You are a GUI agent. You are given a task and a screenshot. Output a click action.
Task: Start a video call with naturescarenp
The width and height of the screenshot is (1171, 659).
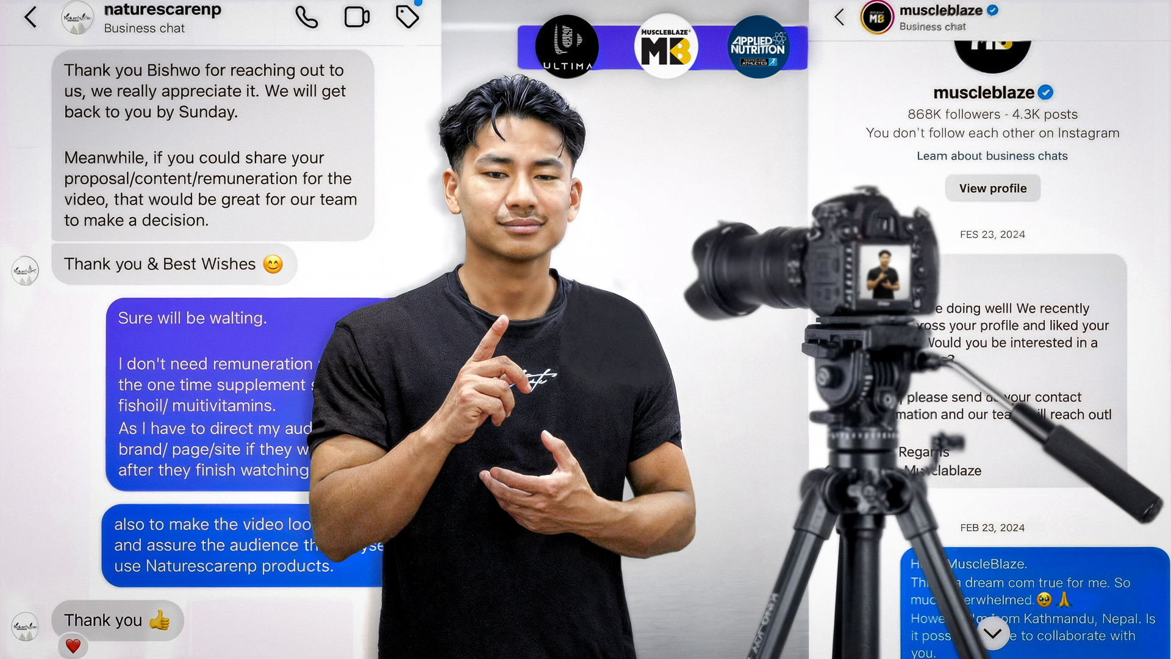[x=357, y=17]
